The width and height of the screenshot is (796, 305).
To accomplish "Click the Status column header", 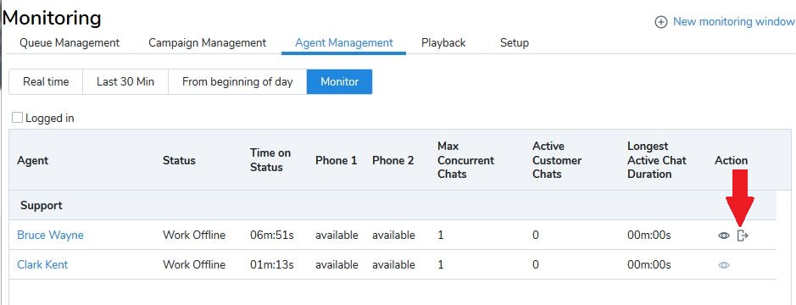I will pyautogui.click(x=179, y=160).
